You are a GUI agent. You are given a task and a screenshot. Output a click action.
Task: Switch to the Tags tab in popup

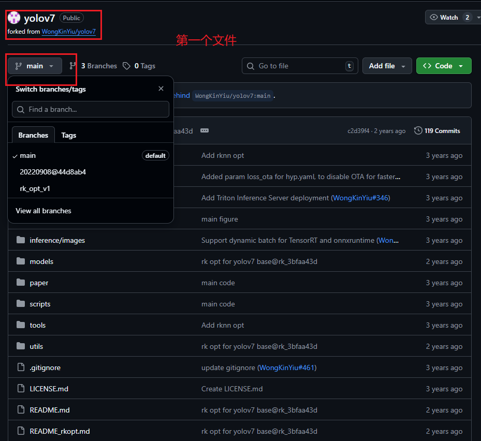click(x=69, y=135)
